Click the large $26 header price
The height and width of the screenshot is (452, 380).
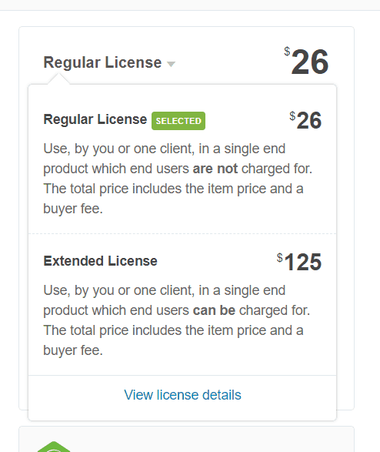pyautogui.click(x=306, y=62)
